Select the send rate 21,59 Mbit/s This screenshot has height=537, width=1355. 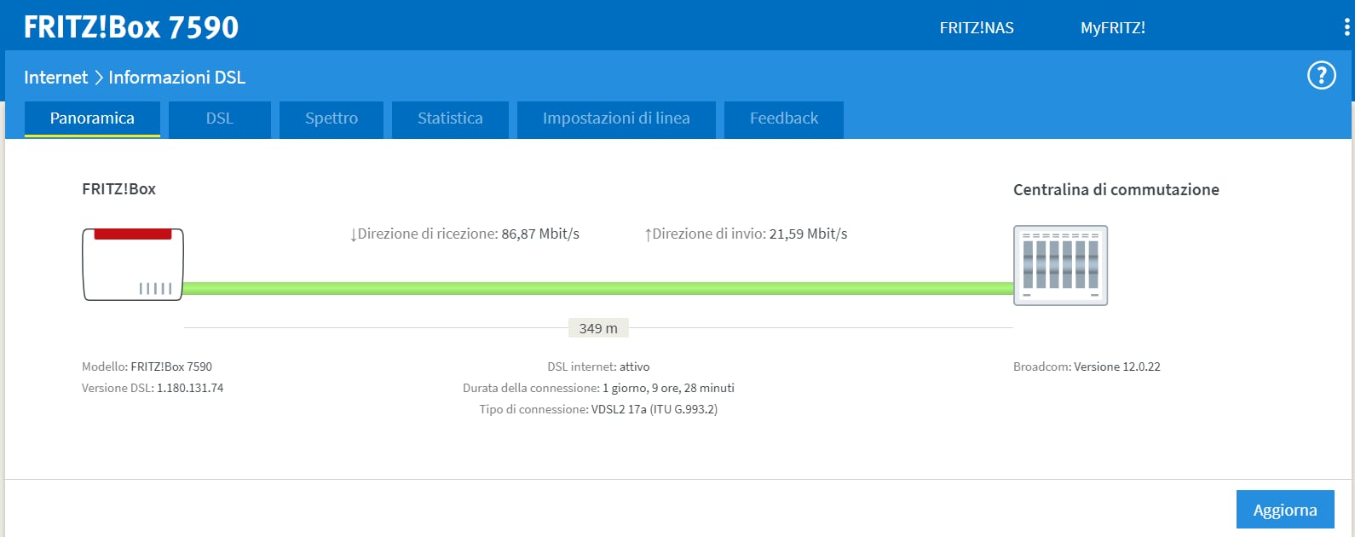(x=808, y=234)
